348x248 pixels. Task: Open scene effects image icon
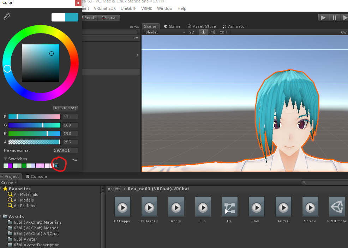coord(222,32)
